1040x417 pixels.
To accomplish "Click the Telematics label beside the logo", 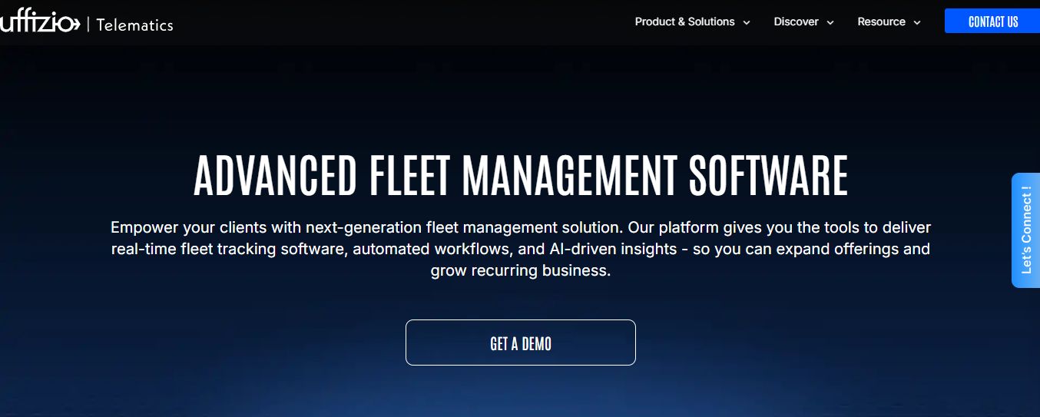I will [x=134, y=25].
